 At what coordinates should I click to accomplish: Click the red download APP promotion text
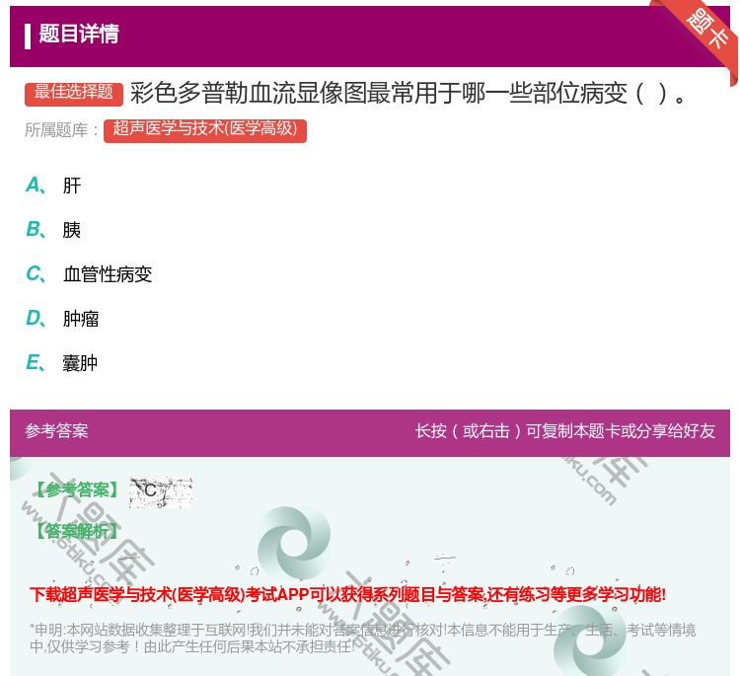tap(347, 594)
